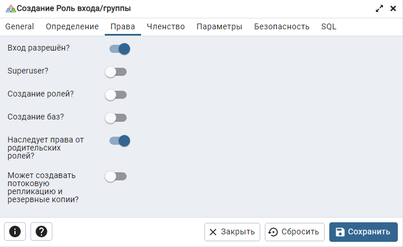Toggle the 'Вход разрешён?' switch
Image resolution: width=403 pixels, height=247 pixels.
[x=119, y=49]
